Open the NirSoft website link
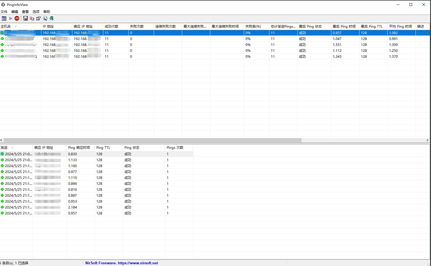431x266 pixels. click(x=122, y=263)
